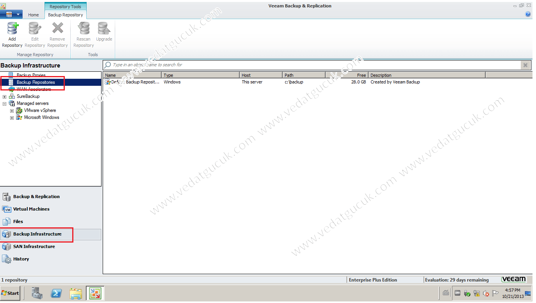The height and width of the screenshot is (303, 536).
Task: Click 'Created by Veeam Backup' description cell
Action: coord(395,82)
